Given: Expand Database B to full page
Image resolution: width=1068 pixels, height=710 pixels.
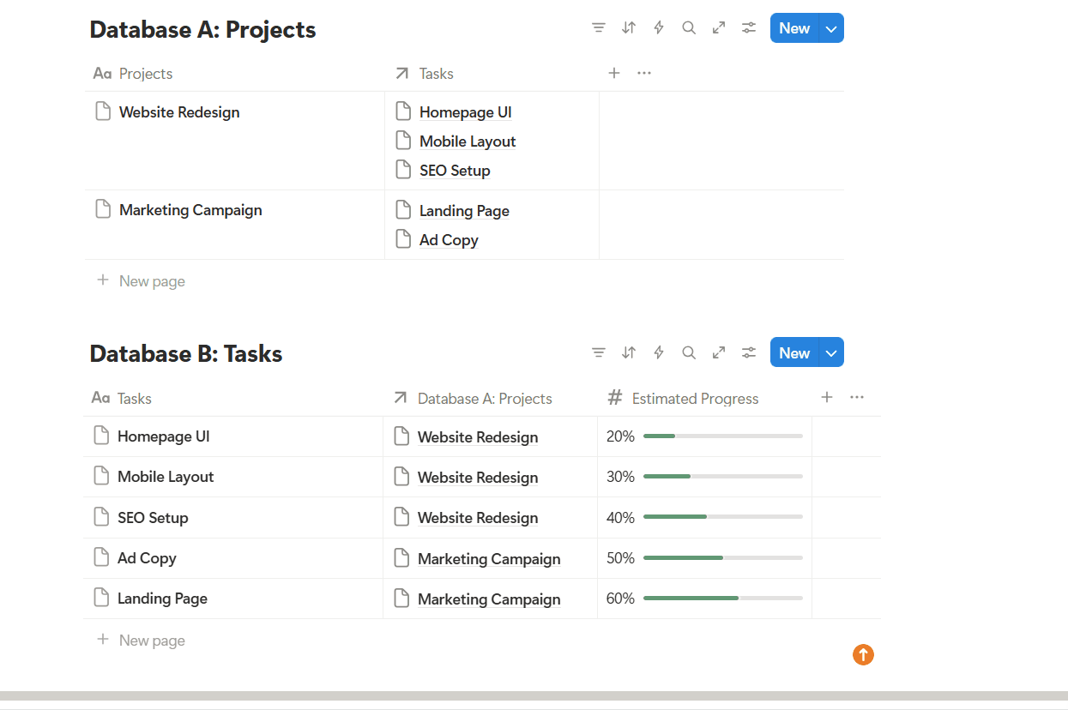Looking at the screenshot, I should click(x=719, y=352).
